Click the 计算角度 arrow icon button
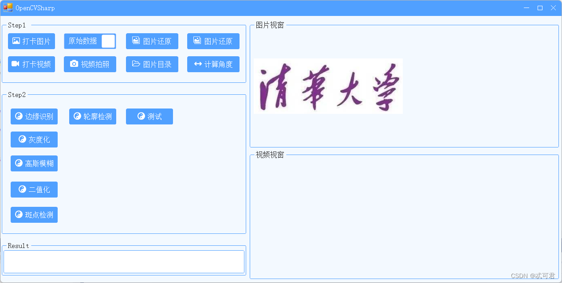 pyautogui.click(x=213, y=64)
